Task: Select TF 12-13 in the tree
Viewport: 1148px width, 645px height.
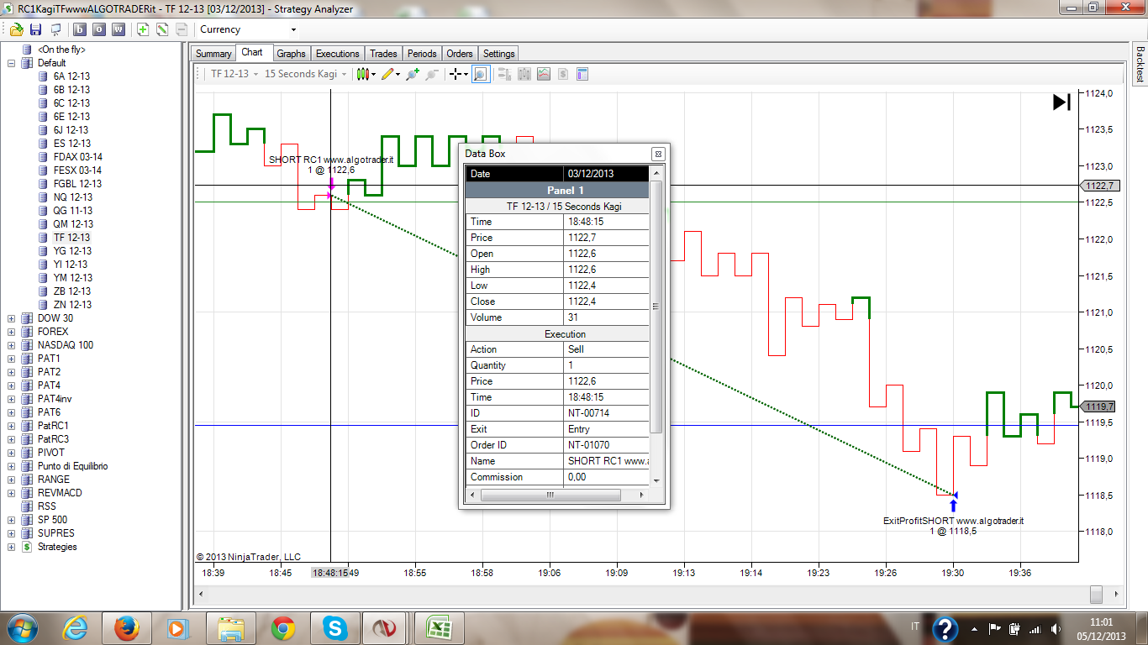Action: [x=71, y=238]
